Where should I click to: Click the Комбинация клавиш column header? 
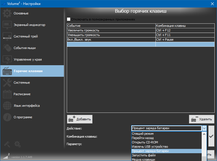[x=185, y=26]
